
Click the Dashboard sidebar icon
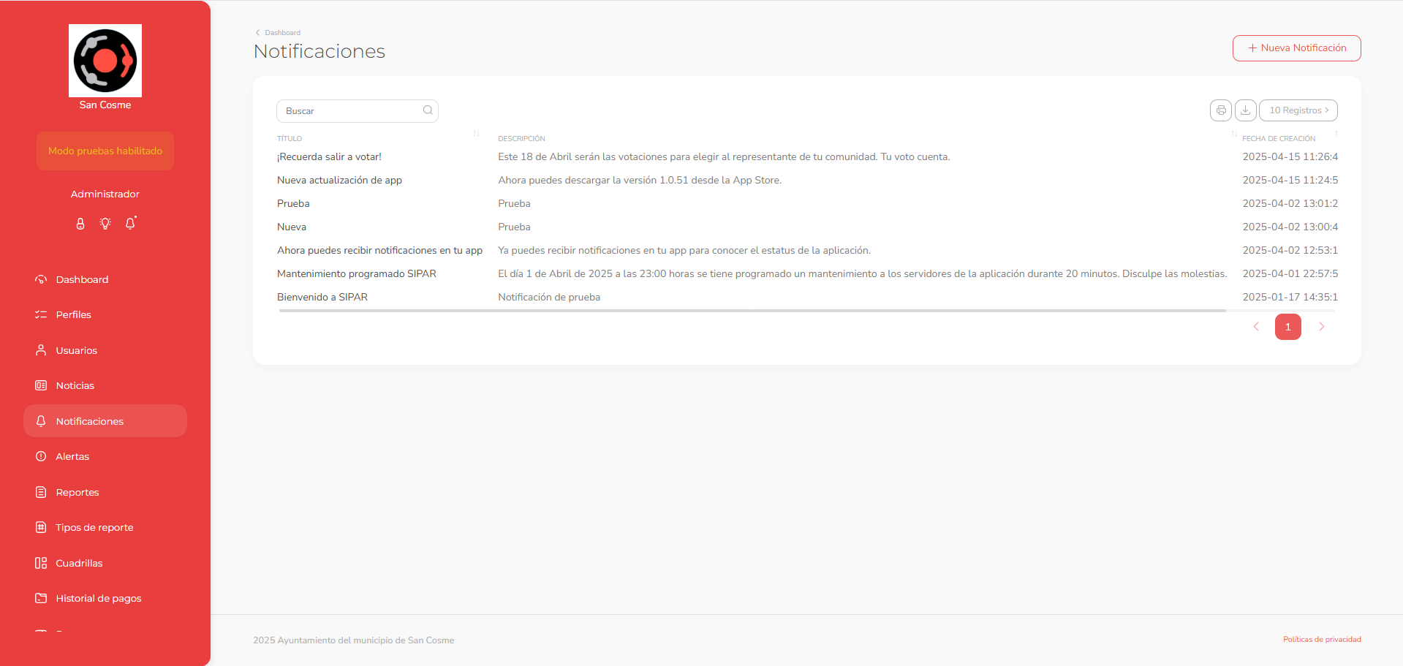coord(41,279)
